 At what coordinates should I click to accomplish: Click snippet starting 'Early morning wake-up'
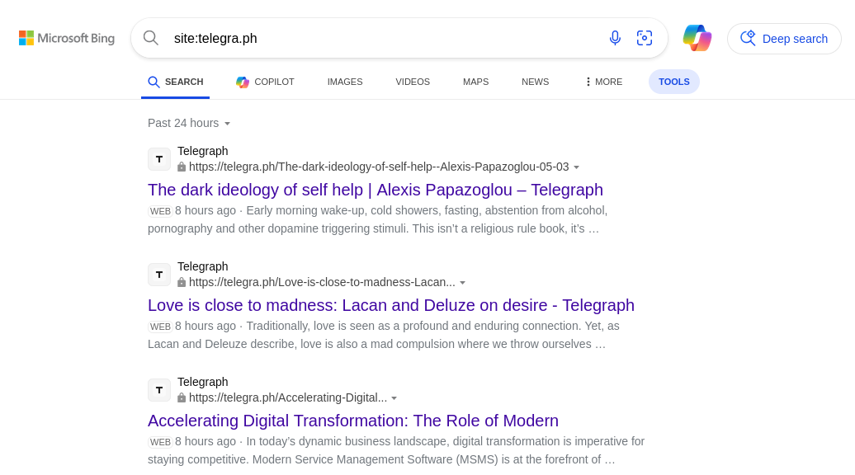point(377,219)
